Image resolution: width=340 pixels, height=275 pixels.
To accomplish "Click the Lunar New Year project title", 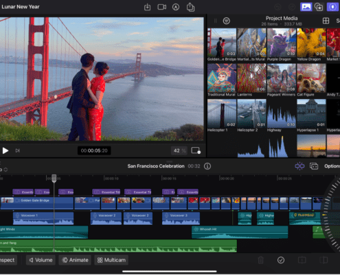I will [21, 7].
